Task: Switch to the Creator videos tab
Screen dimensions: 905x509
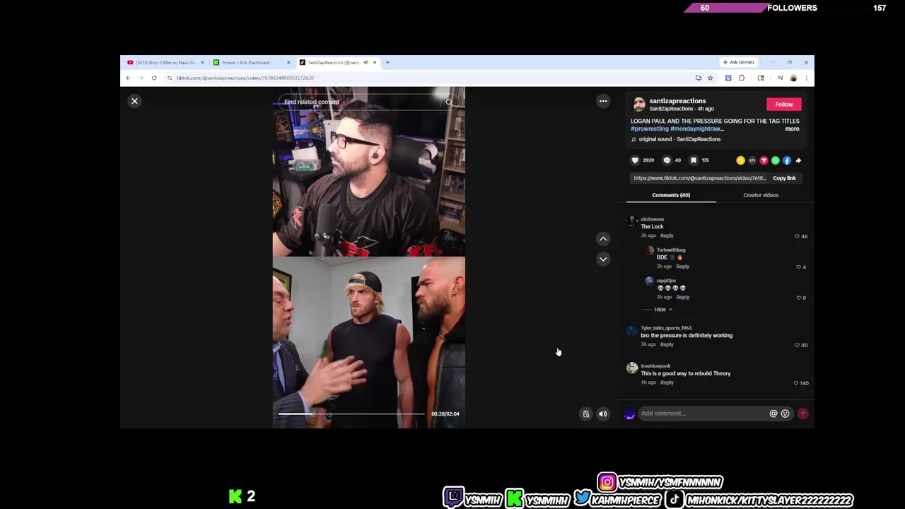Action: tap(761, 195)
